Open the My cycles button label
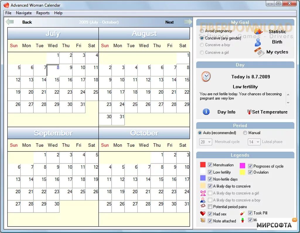 tap(277, 52)
